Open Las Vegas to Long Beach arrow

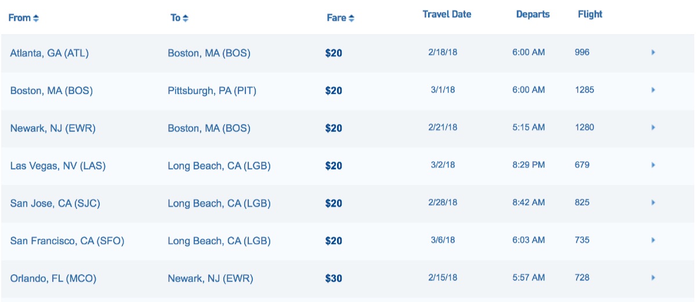point(653,165)
